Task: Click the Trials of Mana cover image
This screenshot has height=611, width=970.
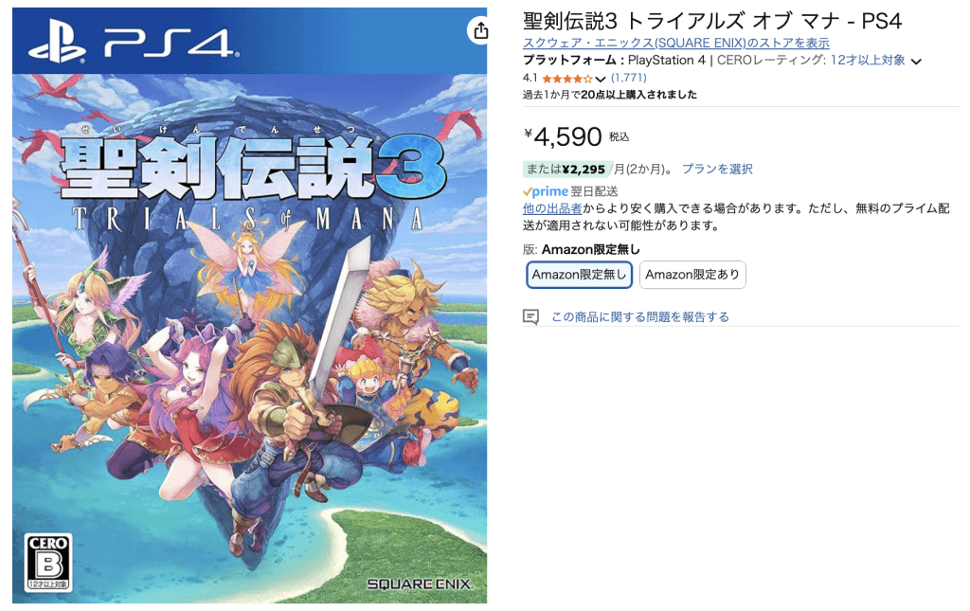Action: pos(249,305)
